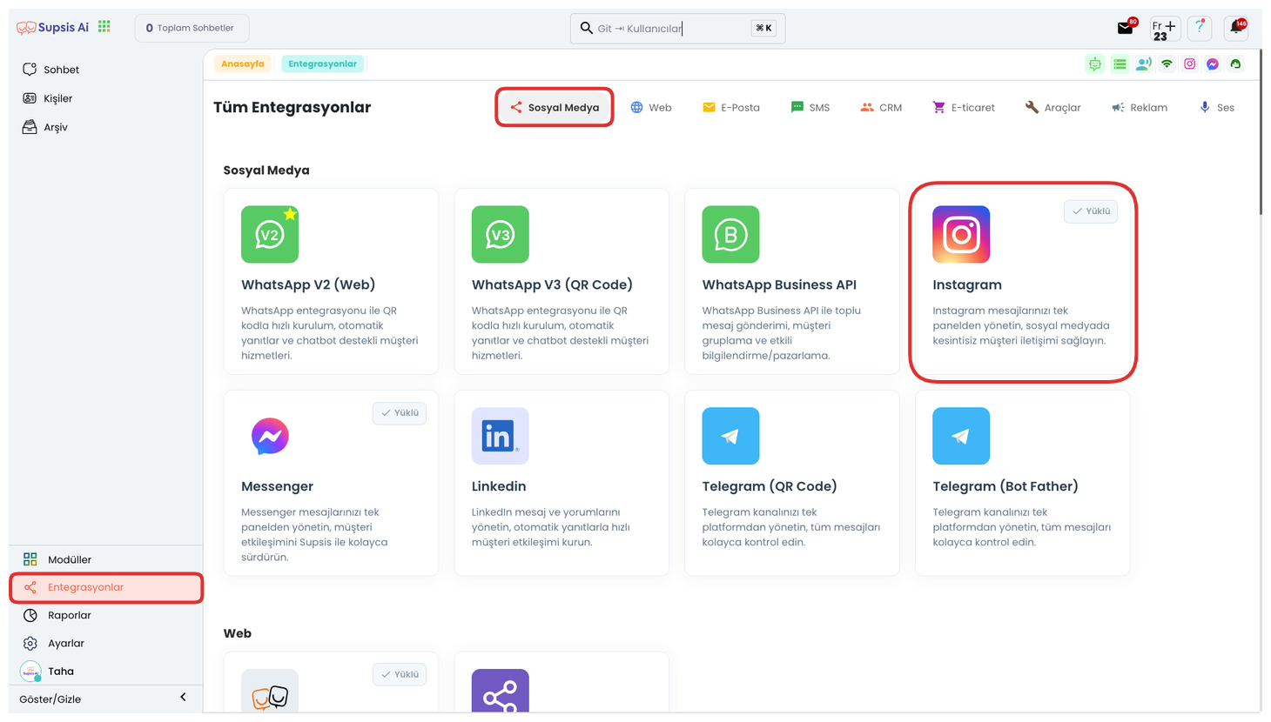Click the purple share integration icon
1271x722 pixels.
click(x=501, y=692)
